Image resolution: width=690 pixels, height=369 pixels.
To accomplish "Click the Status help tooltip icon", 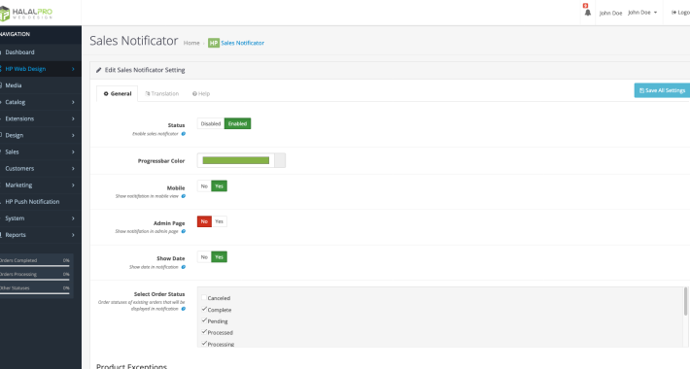I will pos(184,134).
